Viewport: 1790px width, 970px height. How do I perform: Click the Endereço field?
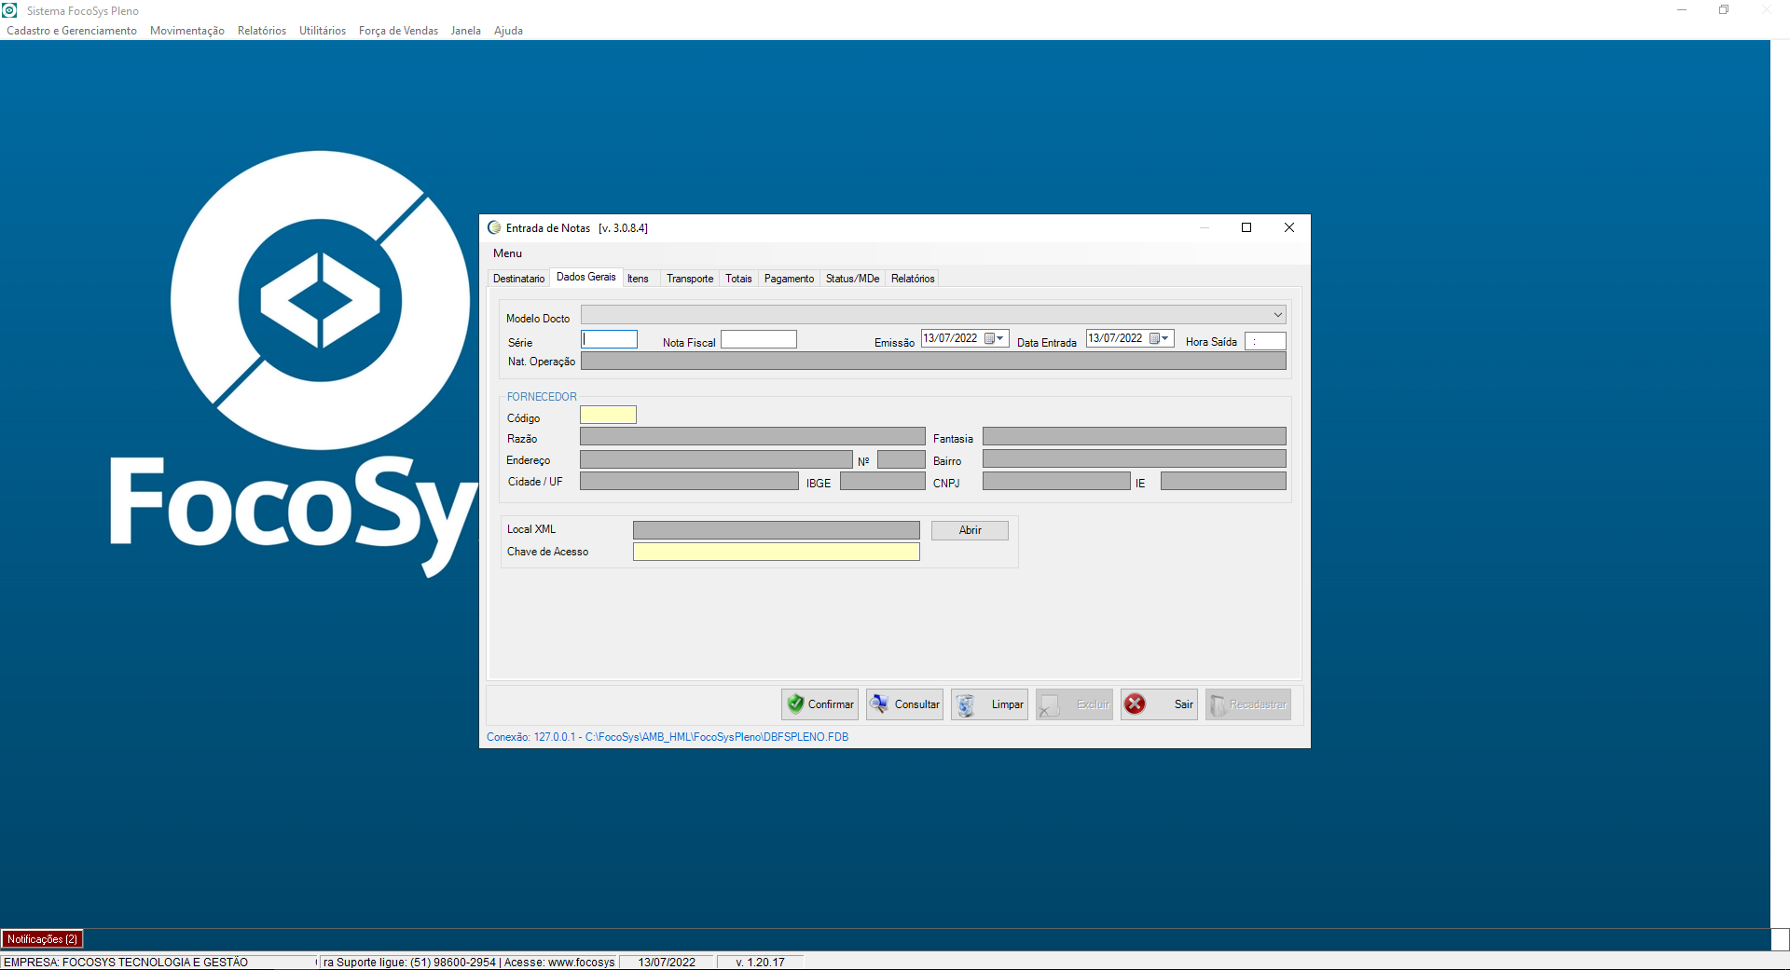(716, 459)
